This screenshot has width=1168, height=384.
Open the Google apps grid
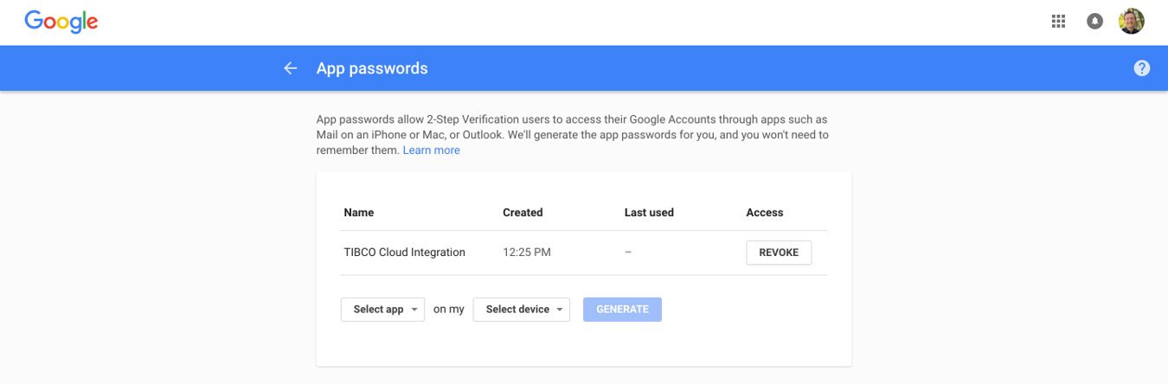(1058, 22)
